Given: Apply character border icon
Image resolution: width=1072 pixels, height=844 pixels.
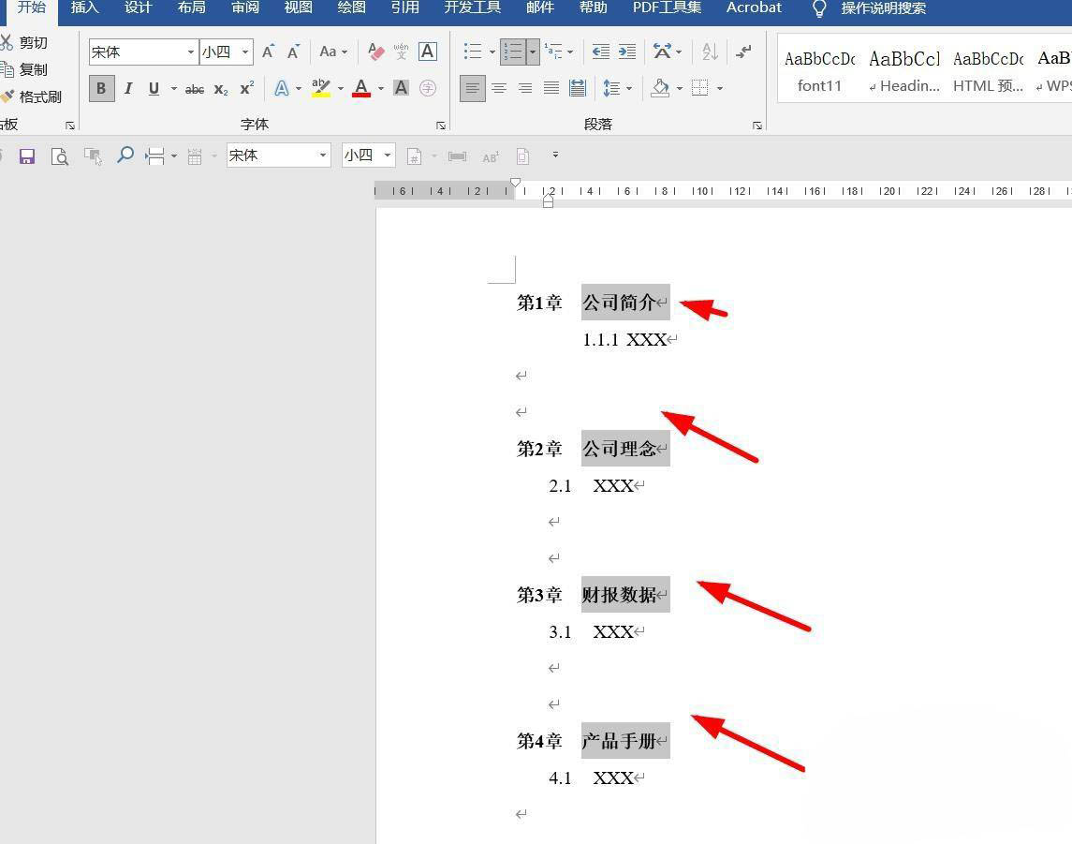Looking at the screenshot, I should pyautogui.click(x=427, y=52).
